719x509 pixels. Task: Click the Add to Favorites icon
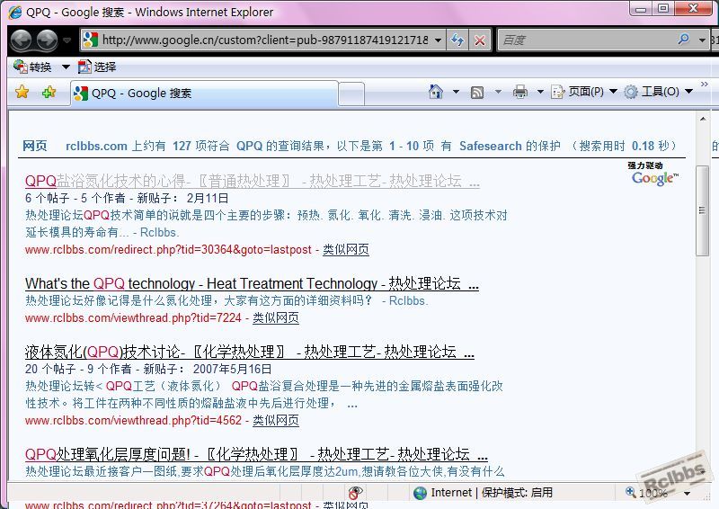49,93
